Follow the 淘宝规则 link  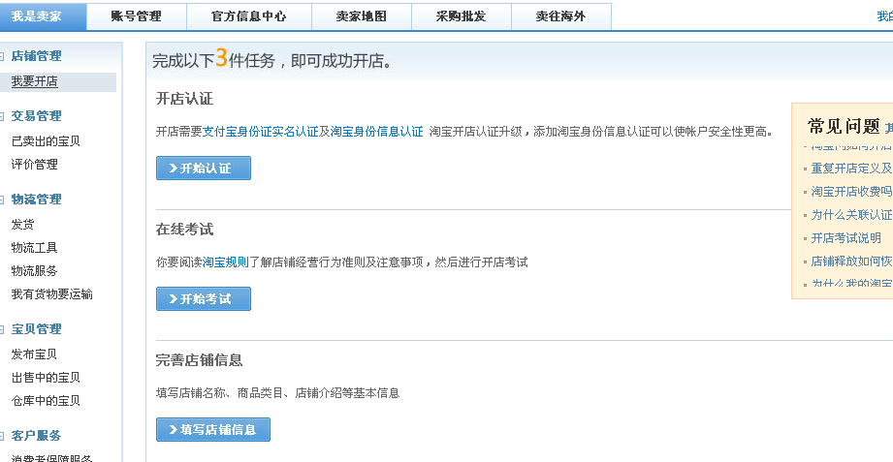225,262
